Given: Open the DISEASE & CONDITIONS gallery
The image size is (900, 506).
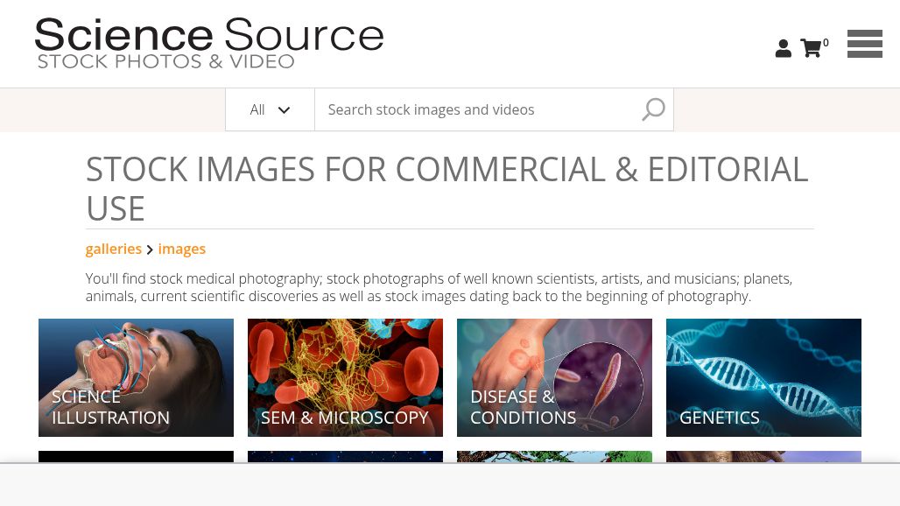Looking at the screenshot, I should 554,377.
